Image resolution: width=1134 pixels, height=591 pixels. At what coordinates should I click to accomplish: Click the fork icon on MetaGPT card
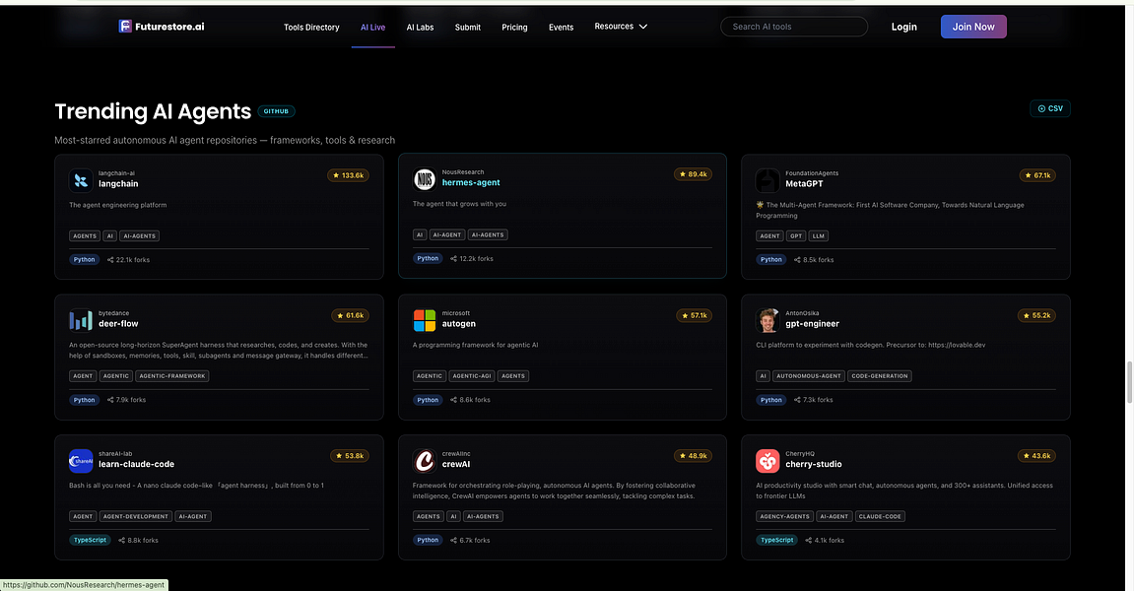tap(797, 260)
